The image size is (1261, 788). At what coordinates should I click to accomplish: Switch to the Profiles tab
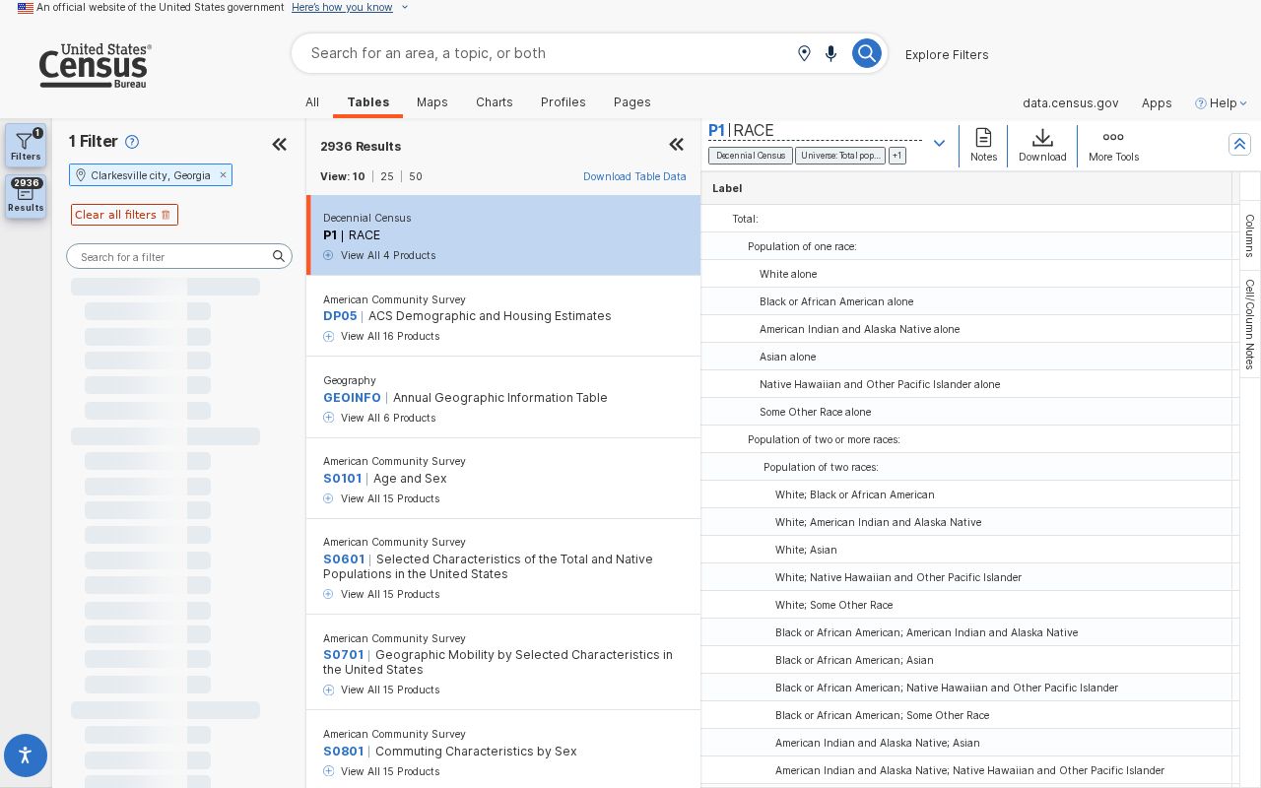[x=564, y=102]
